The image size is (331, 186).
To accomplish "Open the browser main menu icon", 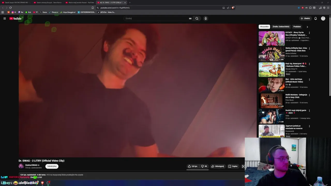I will 328,8.
